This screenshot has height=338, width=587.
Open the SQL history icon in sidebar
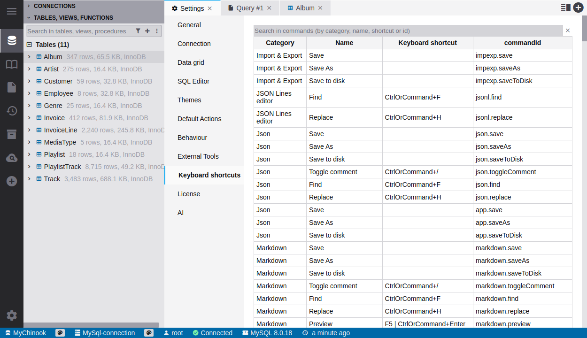(x=12, y=111)
